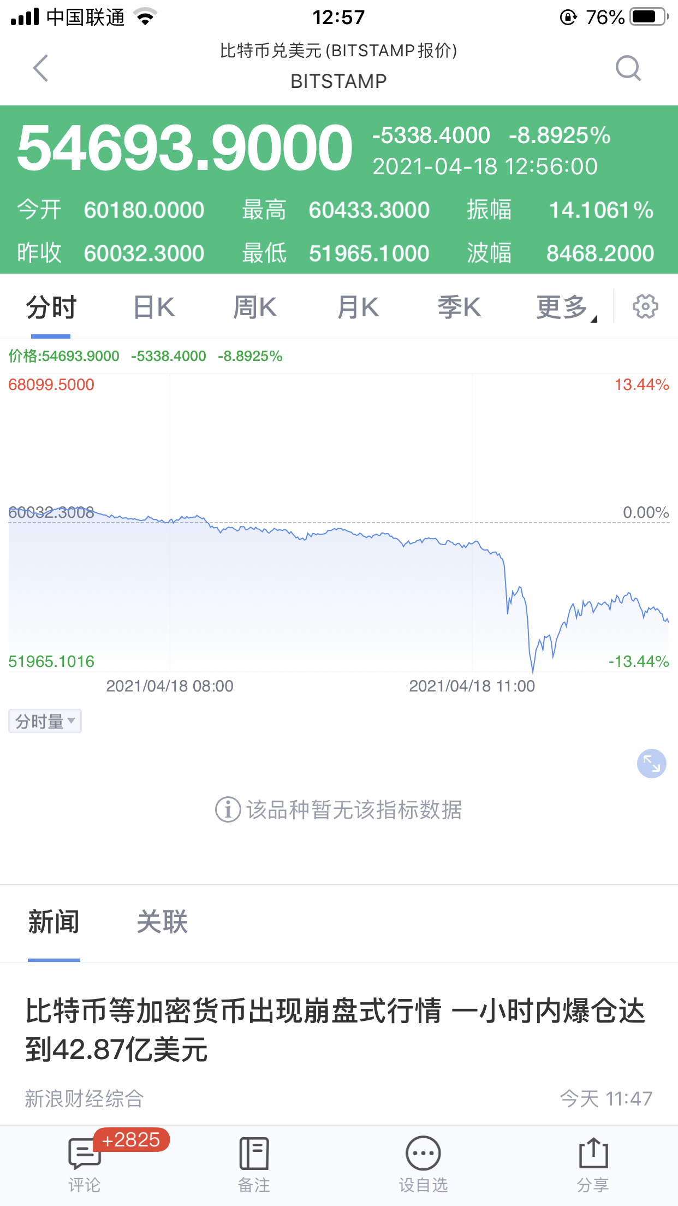Image resolution: width=678 pixels, height=1206 pixels.
Task: Open chart settings gear icon
Action: click(645, 306)
